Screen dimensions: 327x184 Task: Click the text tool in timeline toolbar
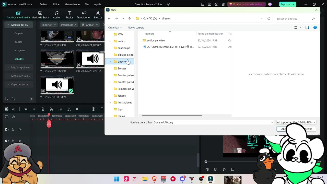coord(68,109)
